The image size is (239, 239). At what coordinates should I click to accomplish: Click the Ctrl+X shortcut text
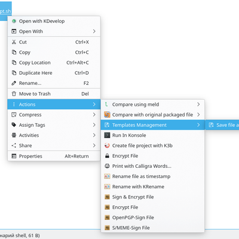pyautogui.click(x=82, y=42)
